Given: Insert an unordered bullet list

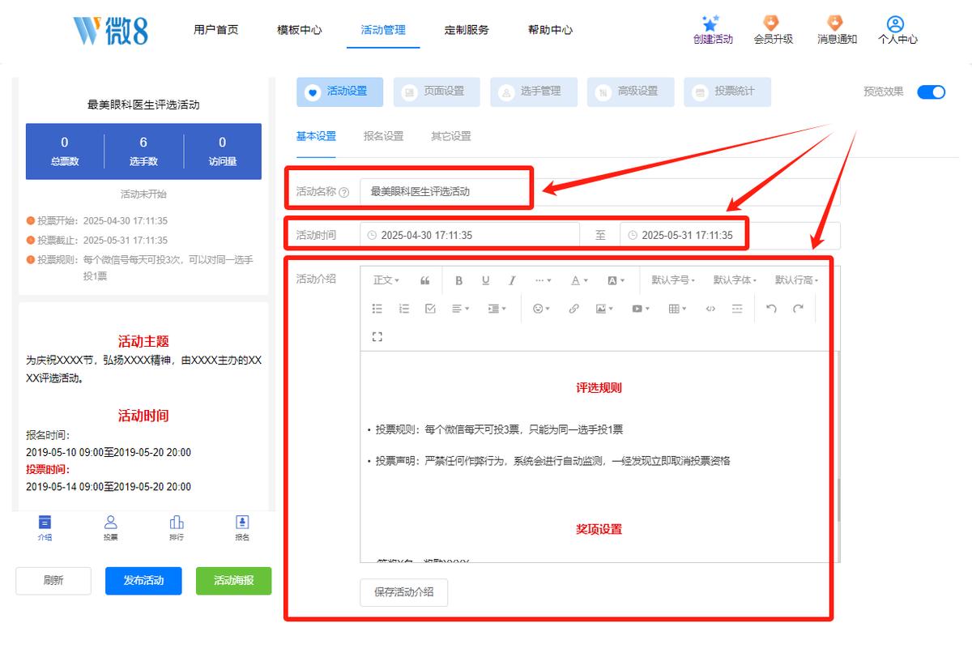Looking at the screenshot, I should (377, 309).
